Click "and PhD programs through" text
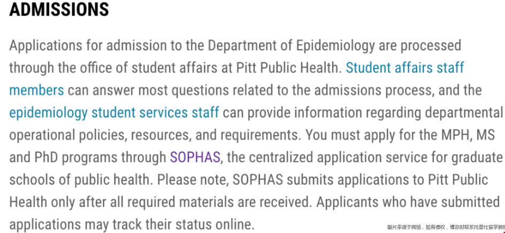Viewport: 505px width, 233px height. pos(88,158)
